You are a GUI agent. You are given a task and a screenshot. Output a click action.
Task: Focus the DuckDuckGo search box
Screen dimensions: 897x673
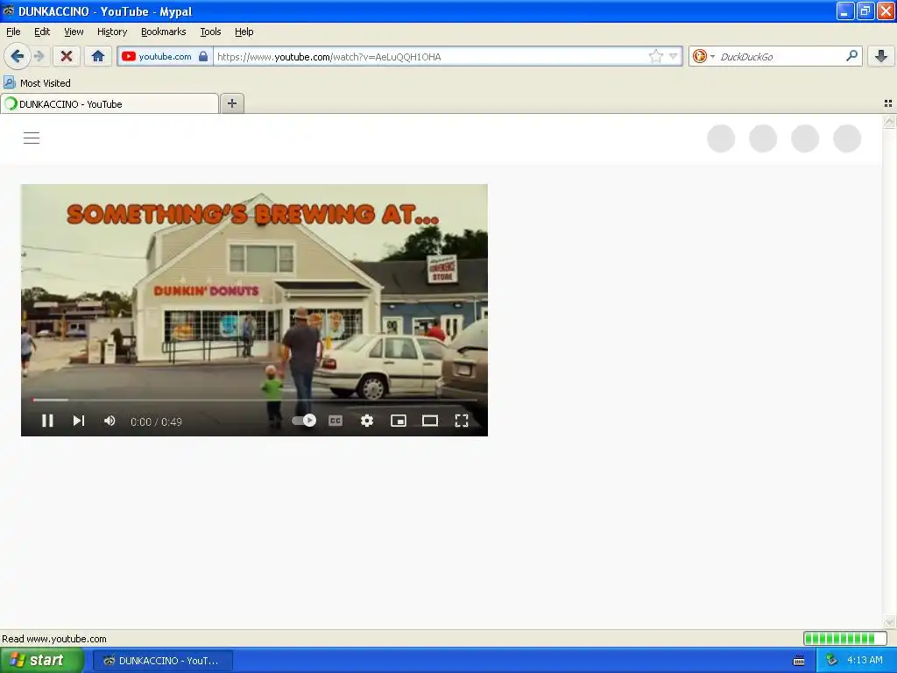[x=780, y=56]
